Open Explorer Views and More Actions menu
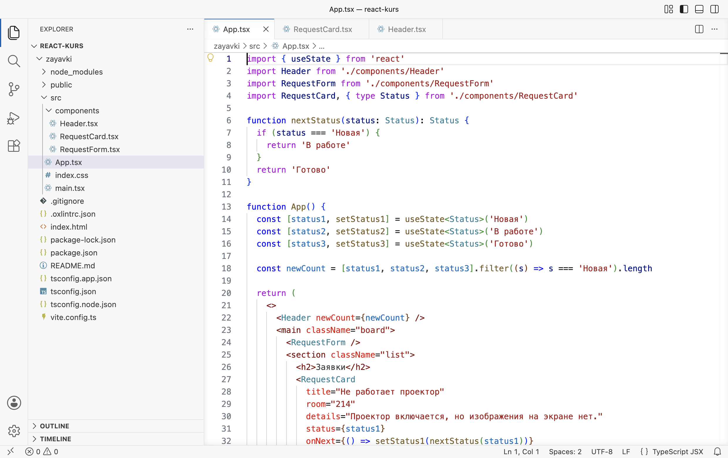 click(x=190, y=29)
